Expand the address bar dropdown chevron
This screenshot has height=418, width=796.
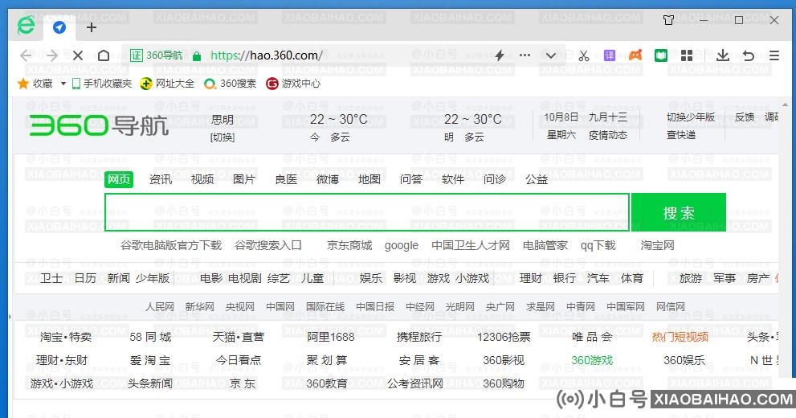[551, 55]
